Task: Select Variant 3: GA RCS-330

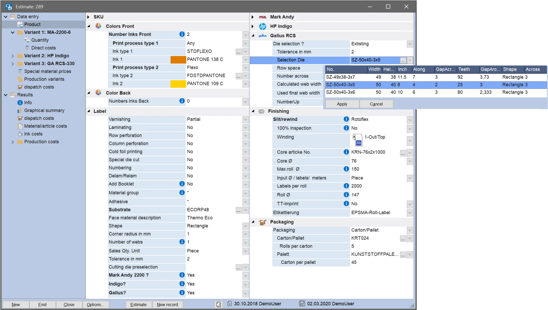Action: (x=49, y=63)
